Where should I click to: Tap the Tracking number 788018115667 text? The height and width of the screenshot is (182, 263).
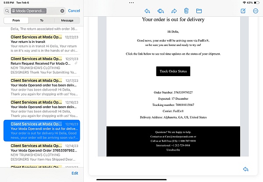point(173,105)
